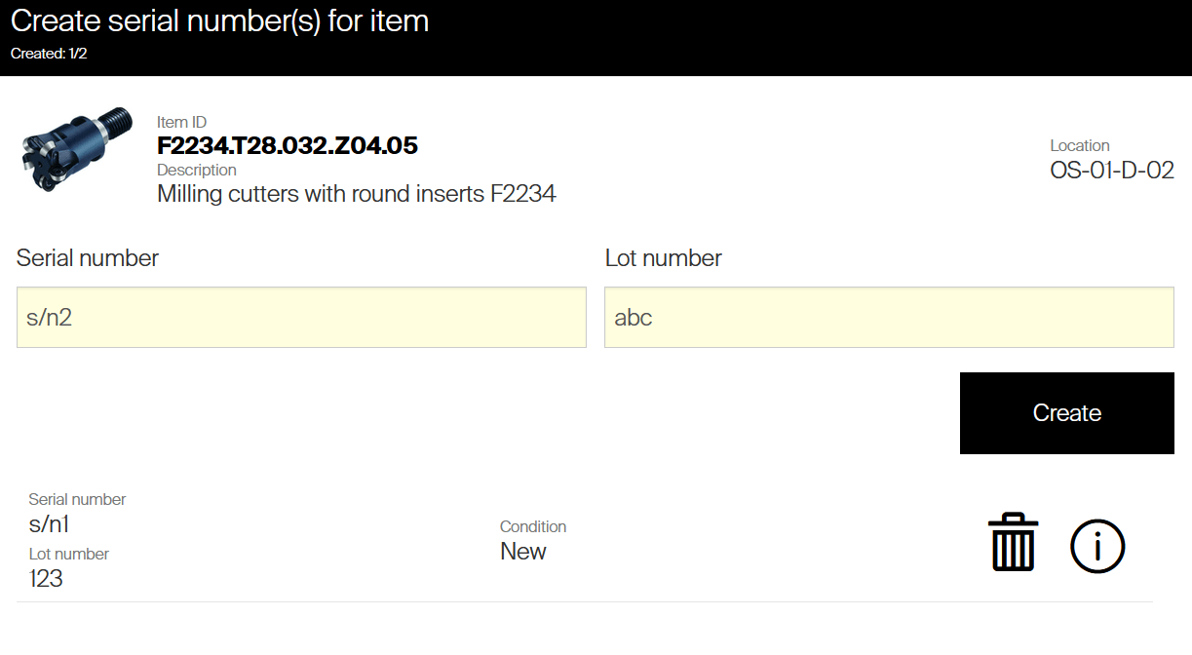Click the Condition label in the list row
Screen dimensions: 1192x655
click(533, 526)
